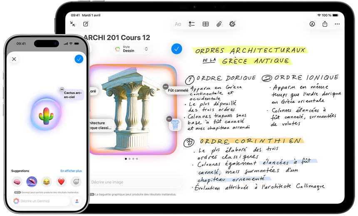Image resolution: width=358 pixels, height=216 pixels.
Task: Open the markup pen tool icon
Action: (312, 24)
